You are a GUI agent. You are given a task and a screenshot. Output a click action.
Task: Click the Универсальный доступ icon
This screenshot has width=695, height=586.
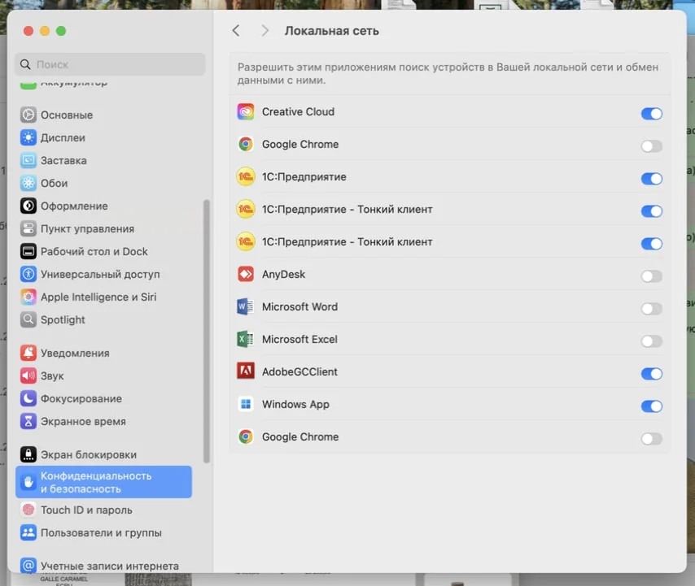coord(28,274)
